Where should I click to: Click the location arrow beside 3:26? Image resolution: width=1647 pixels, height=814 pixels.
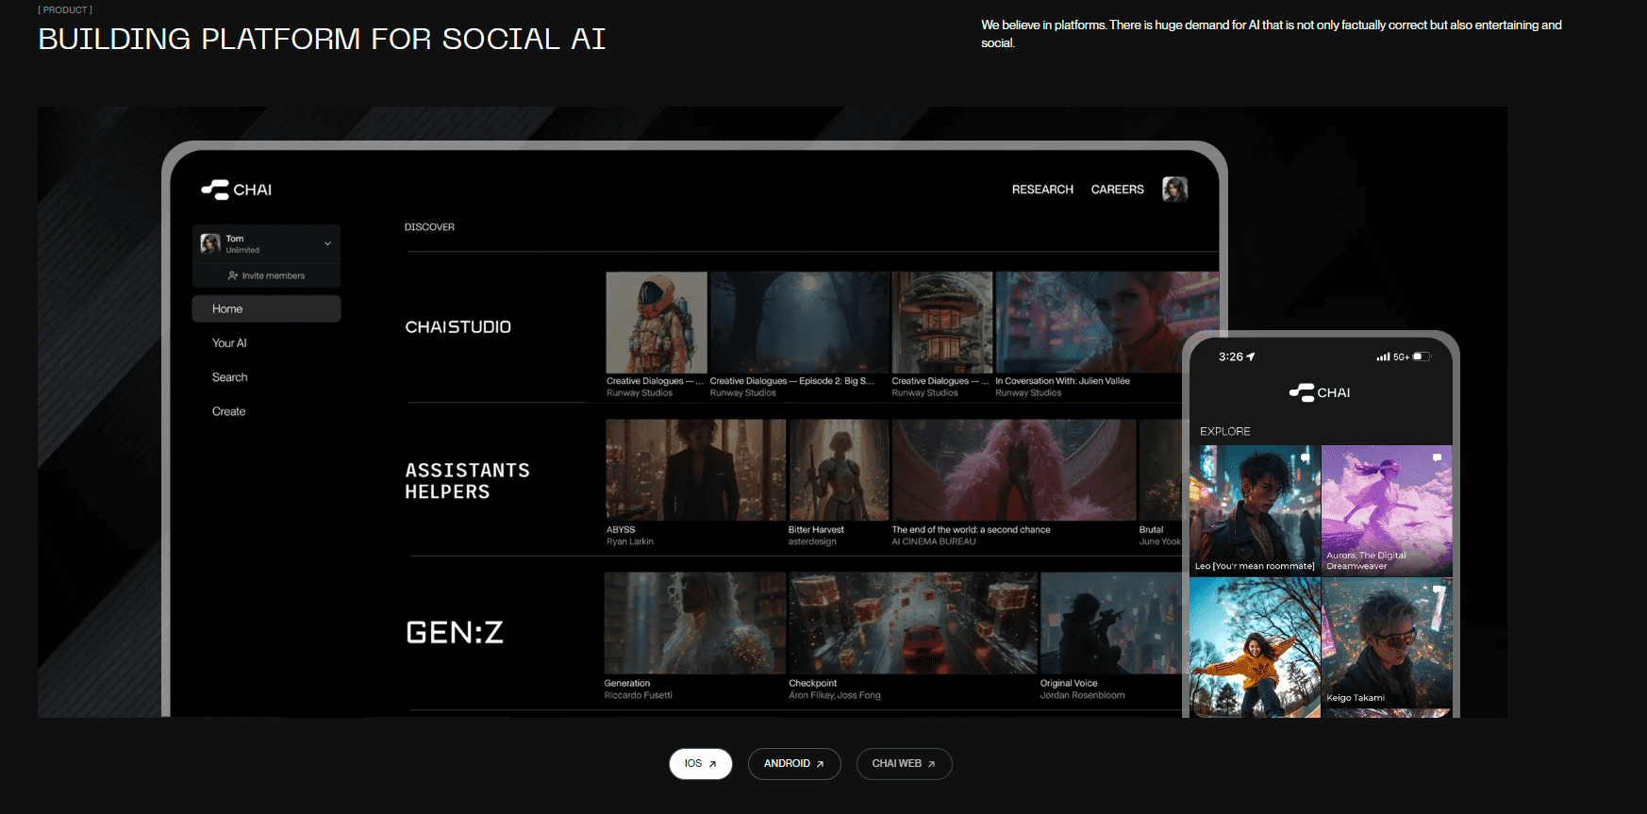[x=1251, y=357]
